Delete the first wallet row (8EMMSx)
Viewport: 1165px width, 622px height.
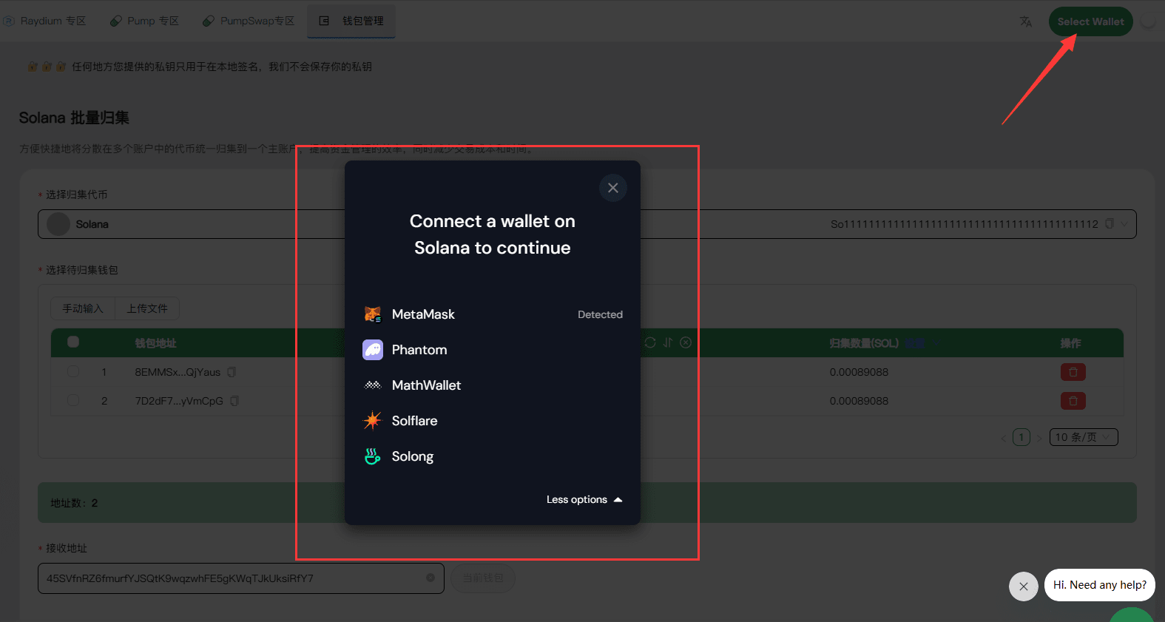pyautogui.click(x=1073, y=372)
